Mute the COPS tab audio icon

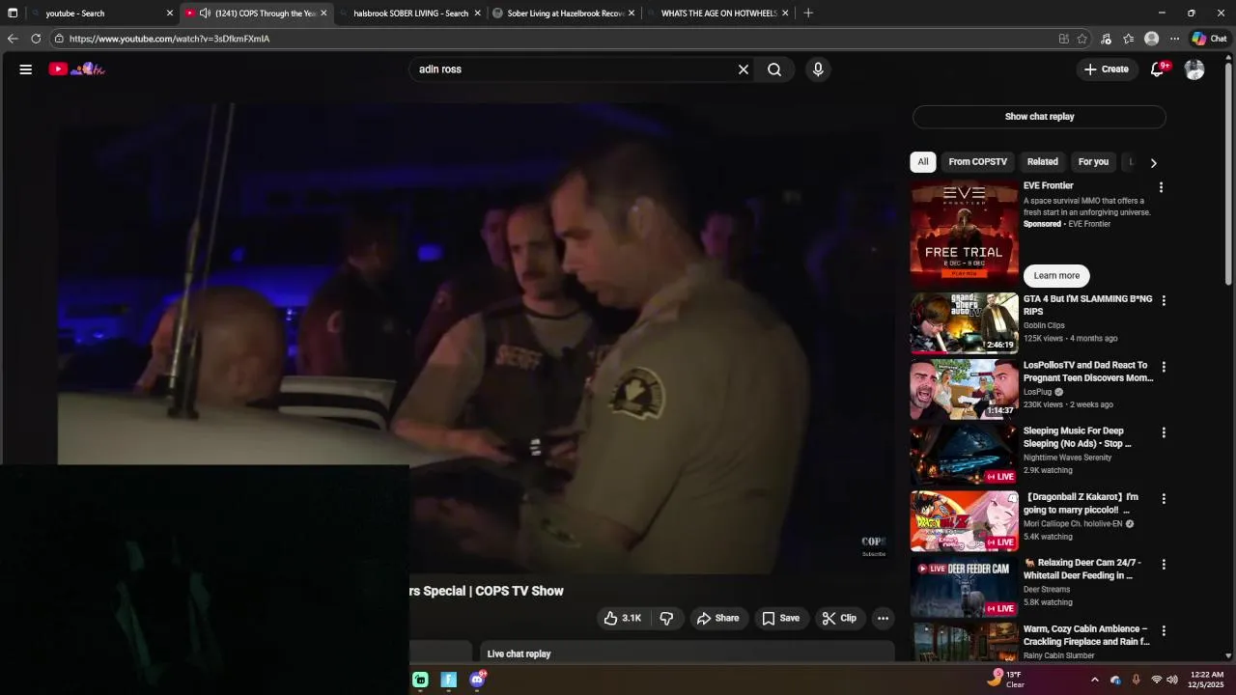pyautogui.click(x=205, y=14)
